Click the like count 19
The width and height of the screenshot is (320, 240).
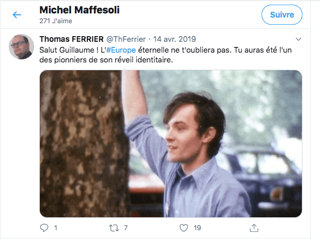[x=197, y=228]
